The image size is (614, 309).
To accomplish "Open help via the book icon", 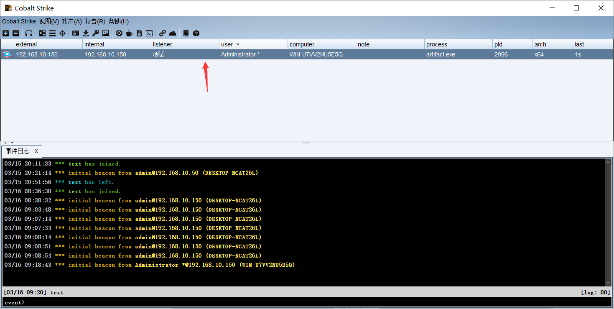I will [186, 33].
